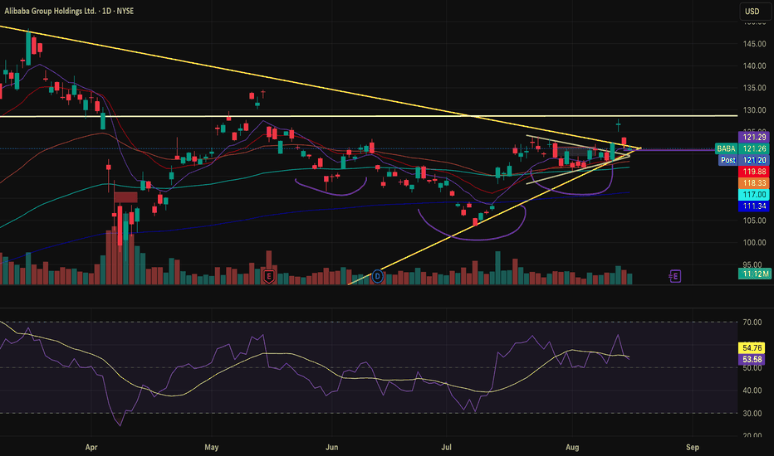Viewport: 774px width, 456px height.
Task: Click the purple 53.58 RSI value label
Action: coord(752,359)
